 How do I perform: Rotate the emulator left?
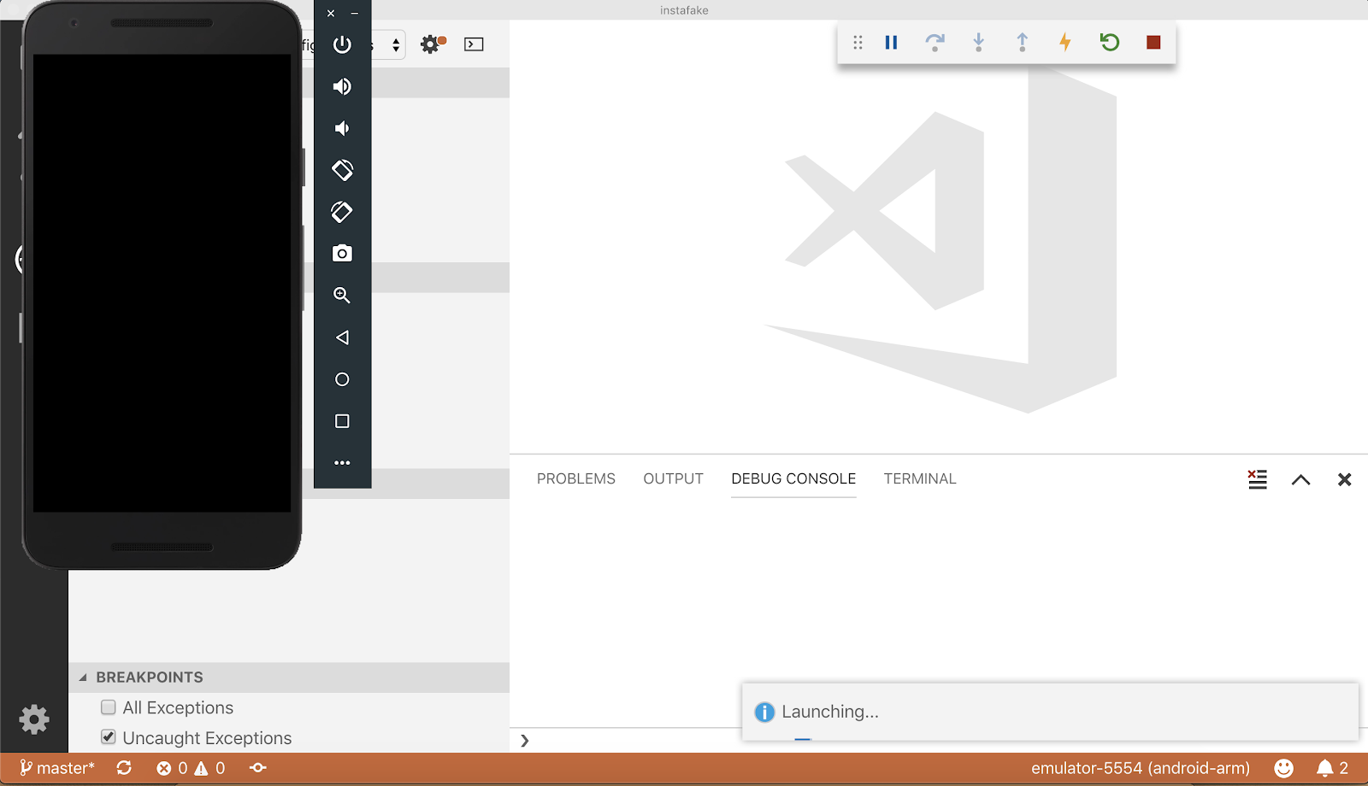coord(342,170)
